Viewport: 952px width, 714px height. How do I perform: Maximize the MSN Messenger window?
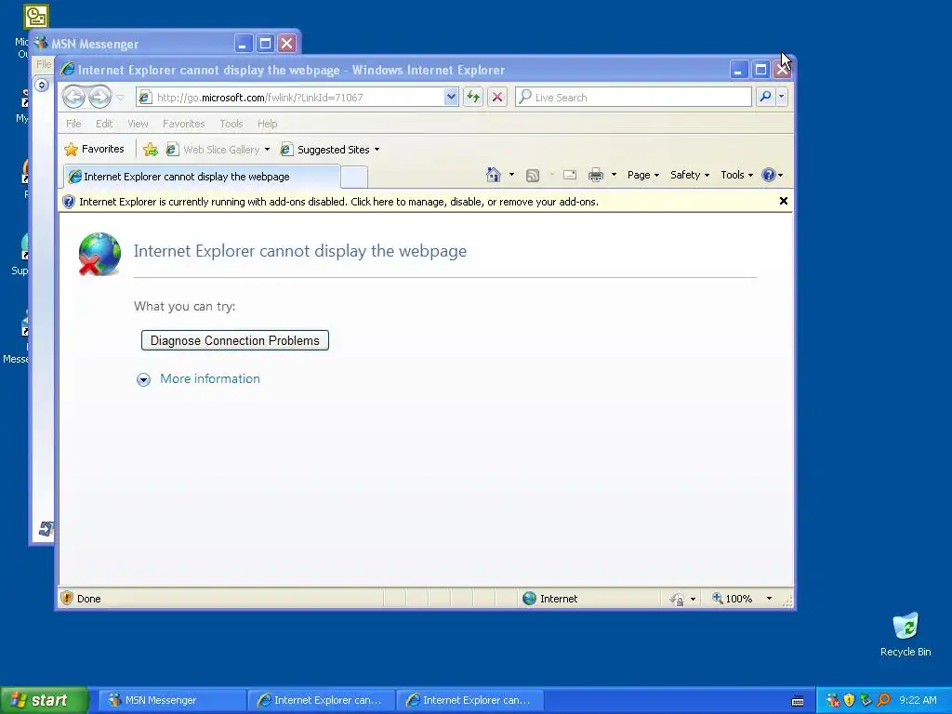click(265, 43)
